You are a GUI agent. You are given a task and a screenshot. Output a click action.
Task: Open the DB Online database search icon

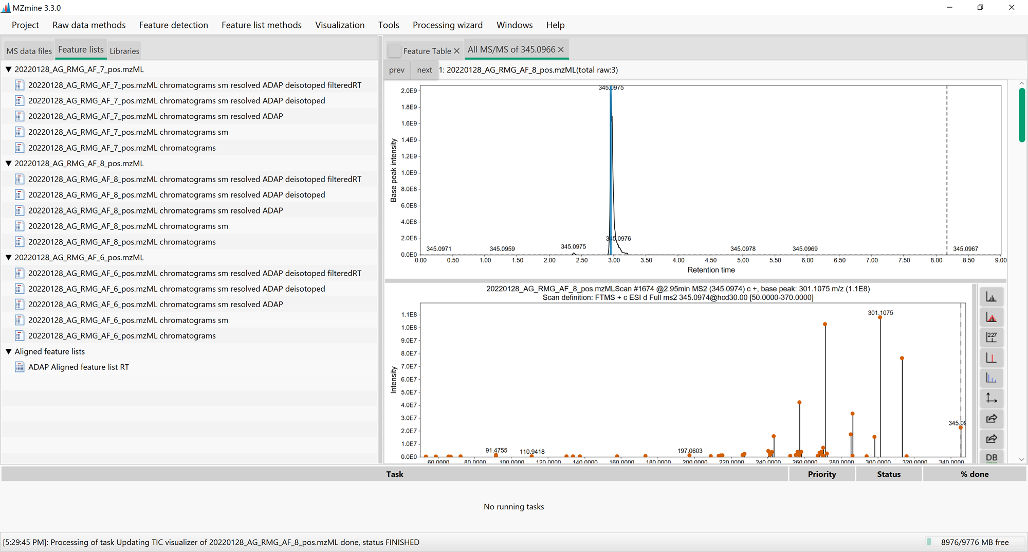point(992,458)
